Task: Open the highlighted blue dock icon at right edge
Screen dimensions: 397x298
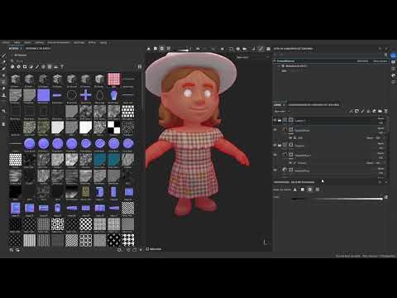Action: click(x=394, y=55)
